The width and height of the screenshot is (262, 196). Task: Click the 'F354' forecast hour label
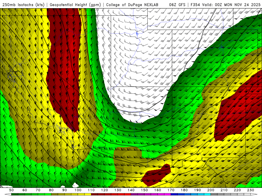[x=195, y=5]
